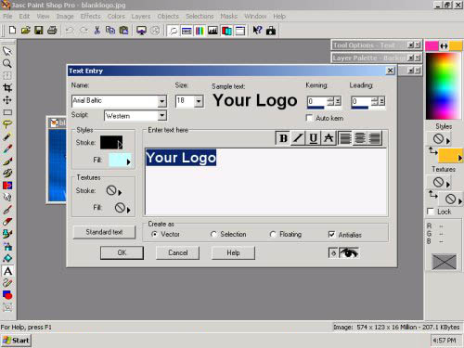Viewport: 464px width, 348px height.
Task: Toggle Bold formatting in Text Entry
Action: coord(283,138)
